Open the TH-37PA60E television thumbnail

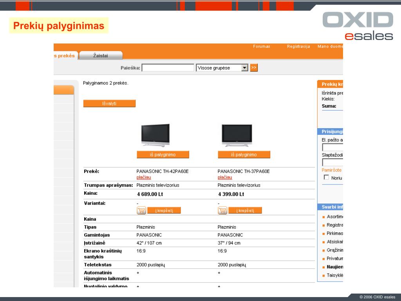(x=237, y=135)
